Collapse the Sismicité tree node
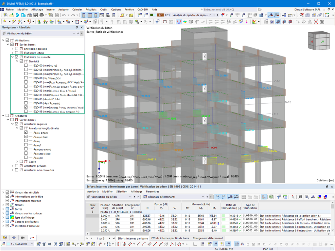The height and width of the screenshot is (251, 335). [17, 61]
